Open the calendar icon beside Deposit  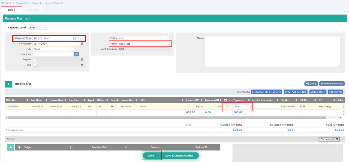click(82, 60)
